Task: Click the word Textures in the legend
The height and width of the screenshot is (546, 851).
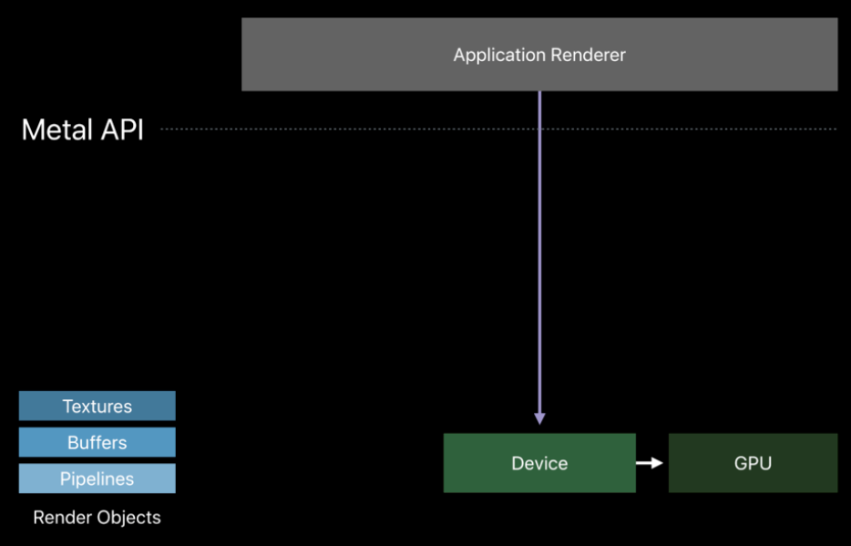Action: point(97,407)
